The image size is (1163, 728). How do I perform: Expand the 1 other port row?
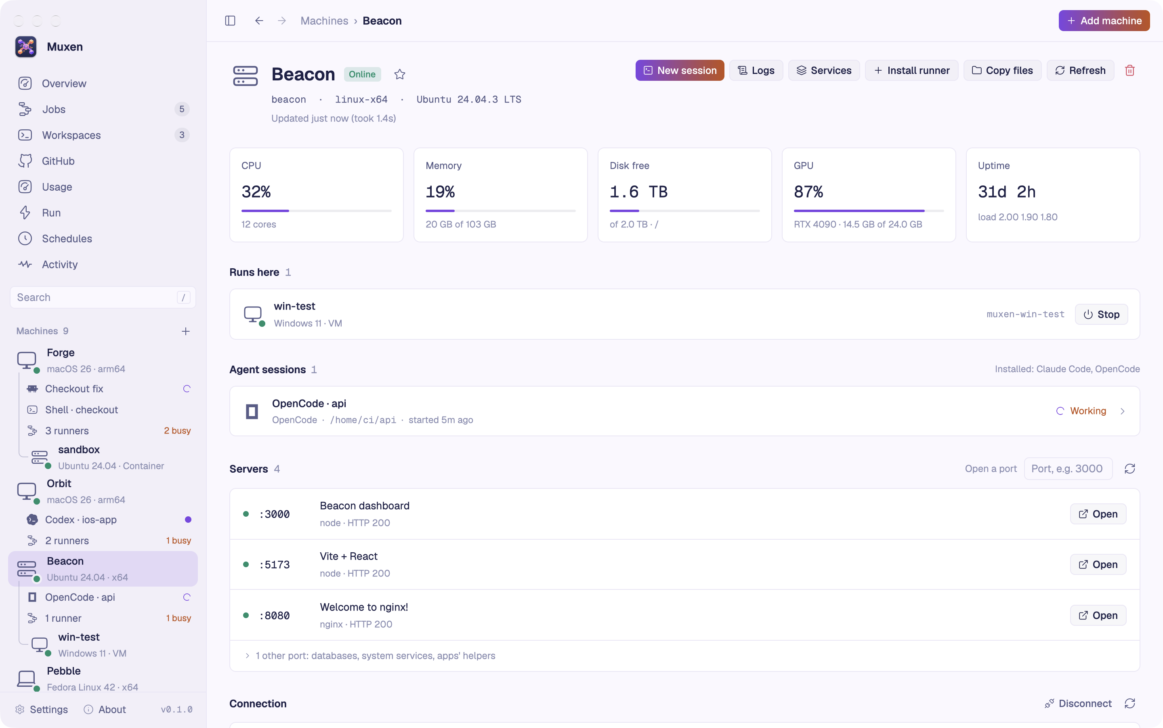pyautogui.click(x=684, y=656)
